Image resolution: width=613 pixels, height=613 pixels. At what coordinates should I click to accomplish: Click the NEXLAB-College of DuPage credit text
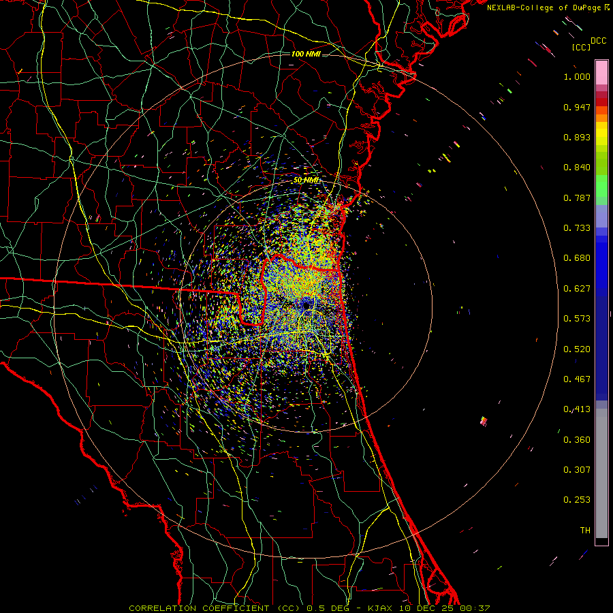click(545, 7)
